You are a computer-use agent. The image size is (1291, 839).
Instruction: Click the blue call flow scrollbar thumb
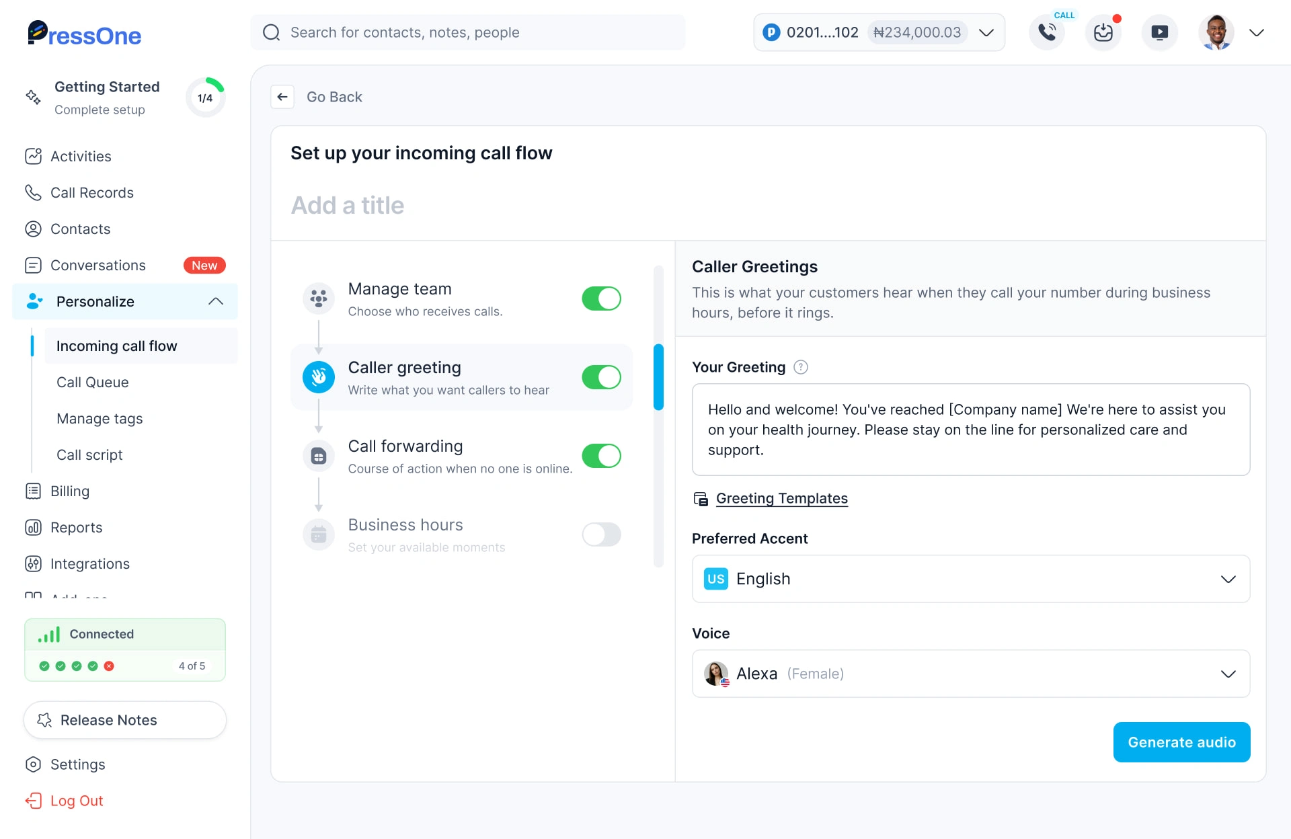658,377
